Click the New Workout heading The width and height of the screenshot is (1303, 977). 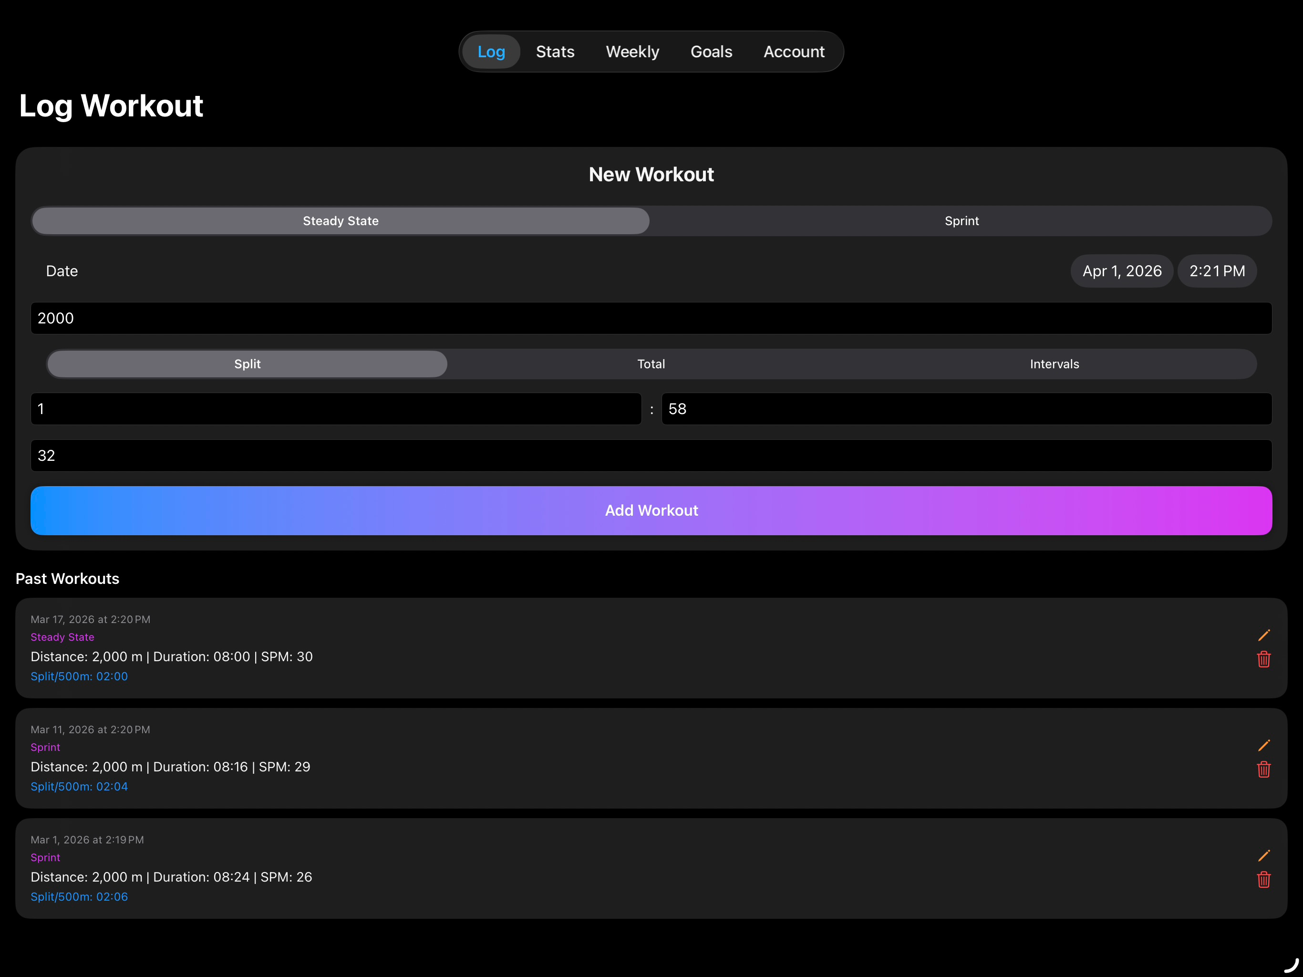pos(651,175)
